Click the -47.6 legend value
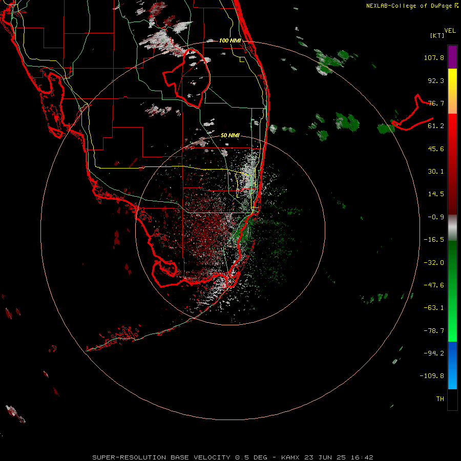 434,285
